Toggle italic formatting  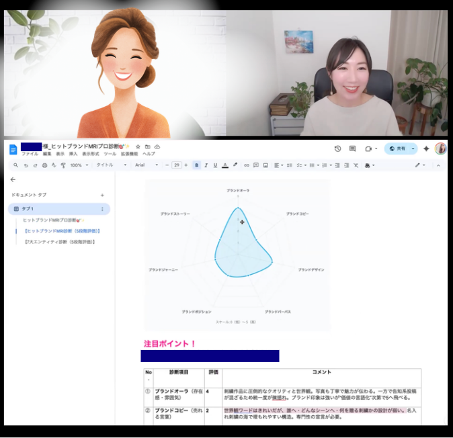click(206, 165)
